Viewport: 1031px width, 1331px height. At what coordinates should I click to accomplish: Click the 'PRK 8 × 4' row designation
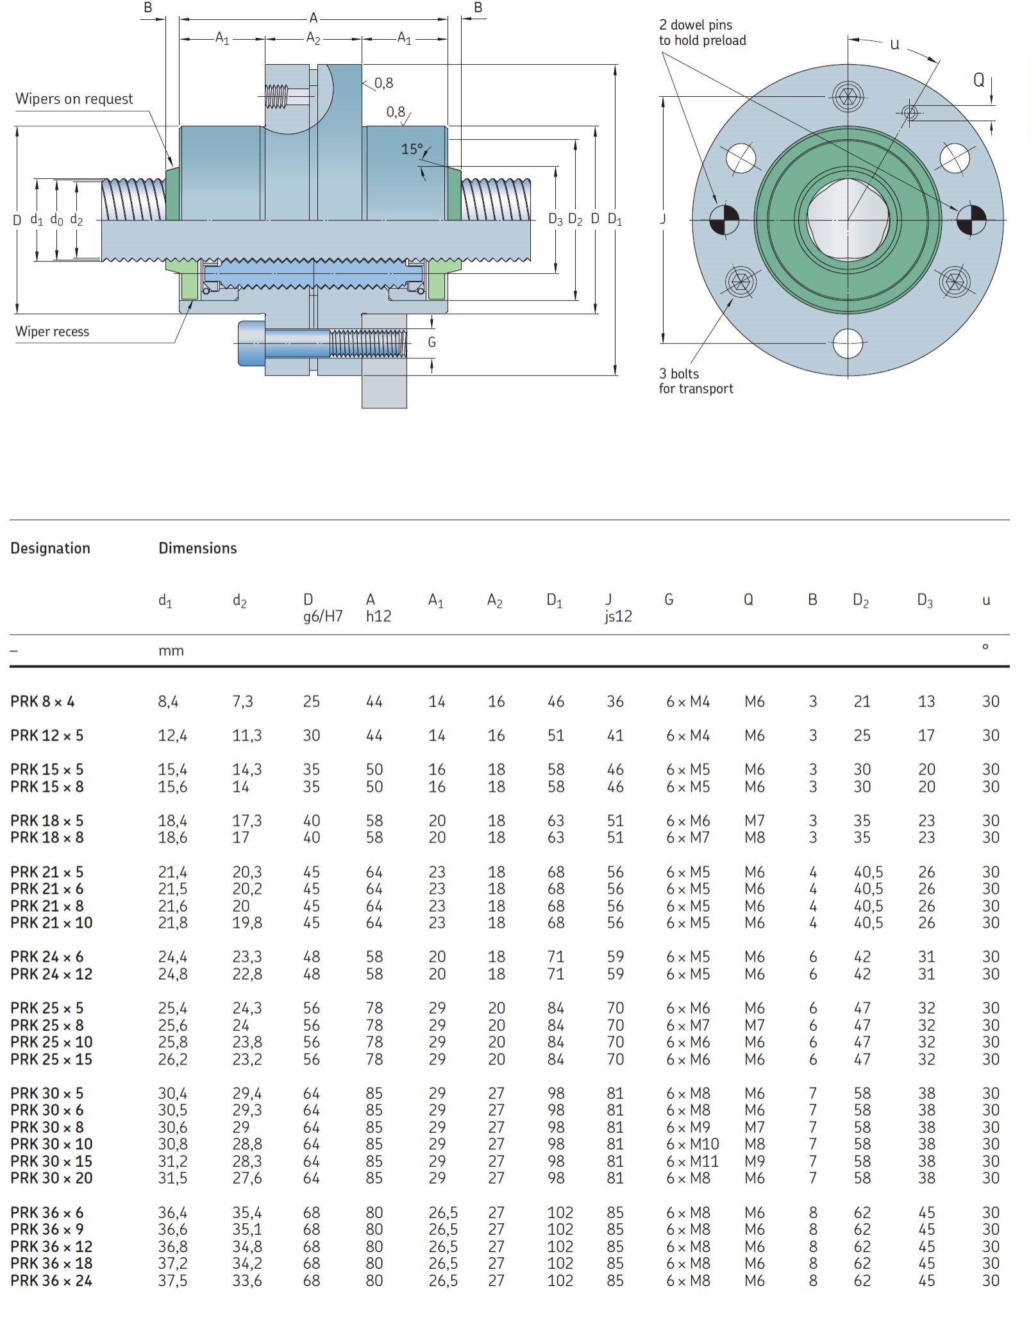click(x=42, y=701)
